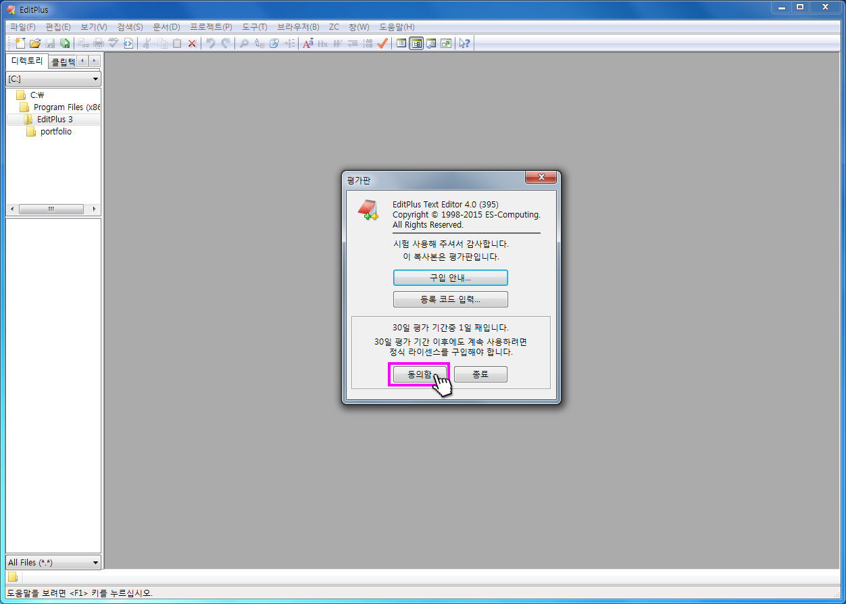This screenshot has width=846, height=604.
Task: Open the 브라우저(B) menu
Action: coord(298,27)
